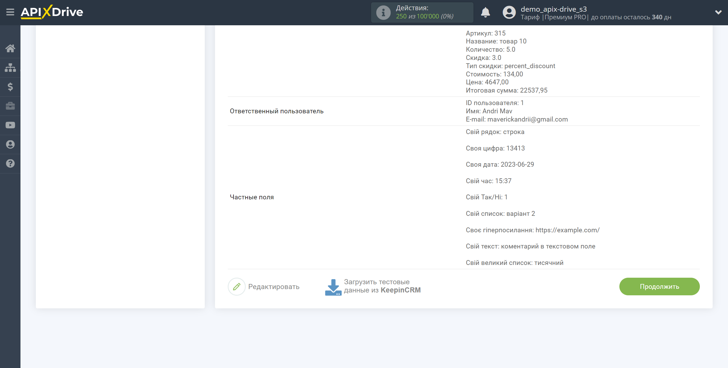Open the billing dollar icon
The width and height of the screenshot is (728, 368).
click(x=10, y=87)
